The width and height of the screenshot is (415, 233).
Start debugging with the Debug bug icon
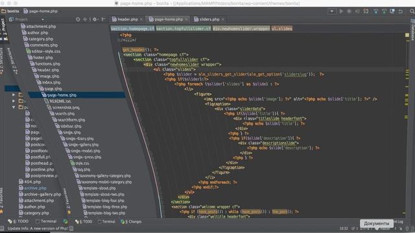(x=349, y=12)
